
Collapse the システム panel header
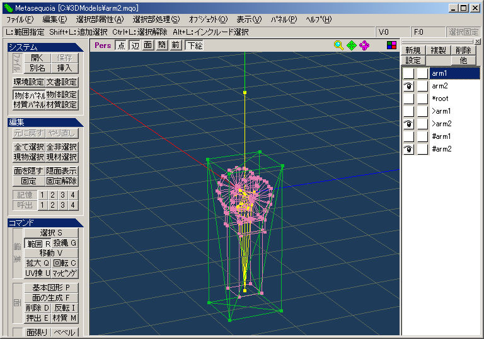pos(45,47)
